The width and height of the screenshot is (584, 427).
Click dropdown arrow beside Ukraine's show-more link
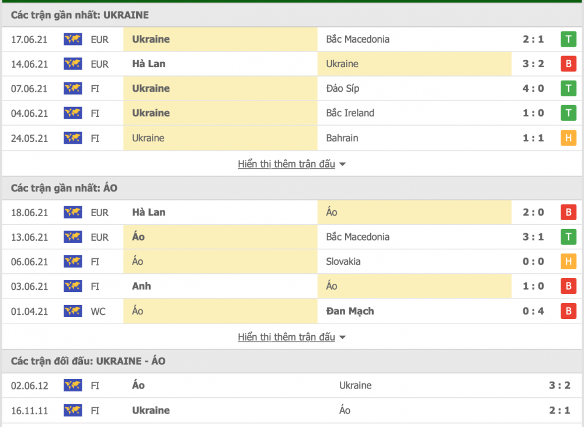342,165
